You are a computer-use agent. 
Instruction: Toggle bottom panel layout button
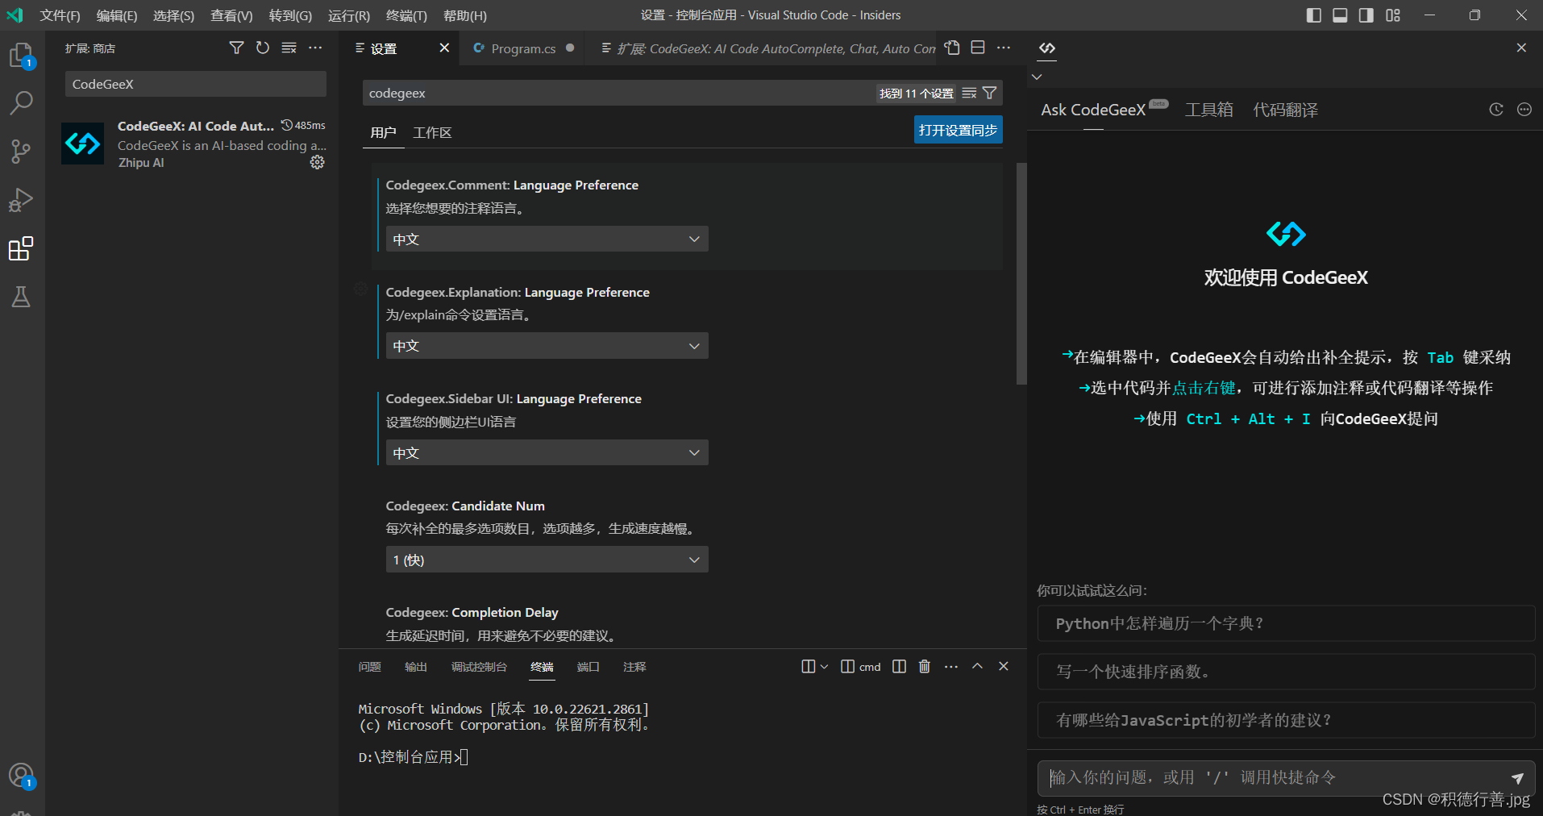pos(1340,15)
